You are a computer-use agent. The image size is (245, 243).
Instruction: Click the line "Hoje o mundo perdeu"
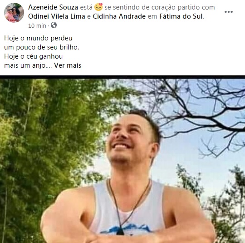coord(38,38)
